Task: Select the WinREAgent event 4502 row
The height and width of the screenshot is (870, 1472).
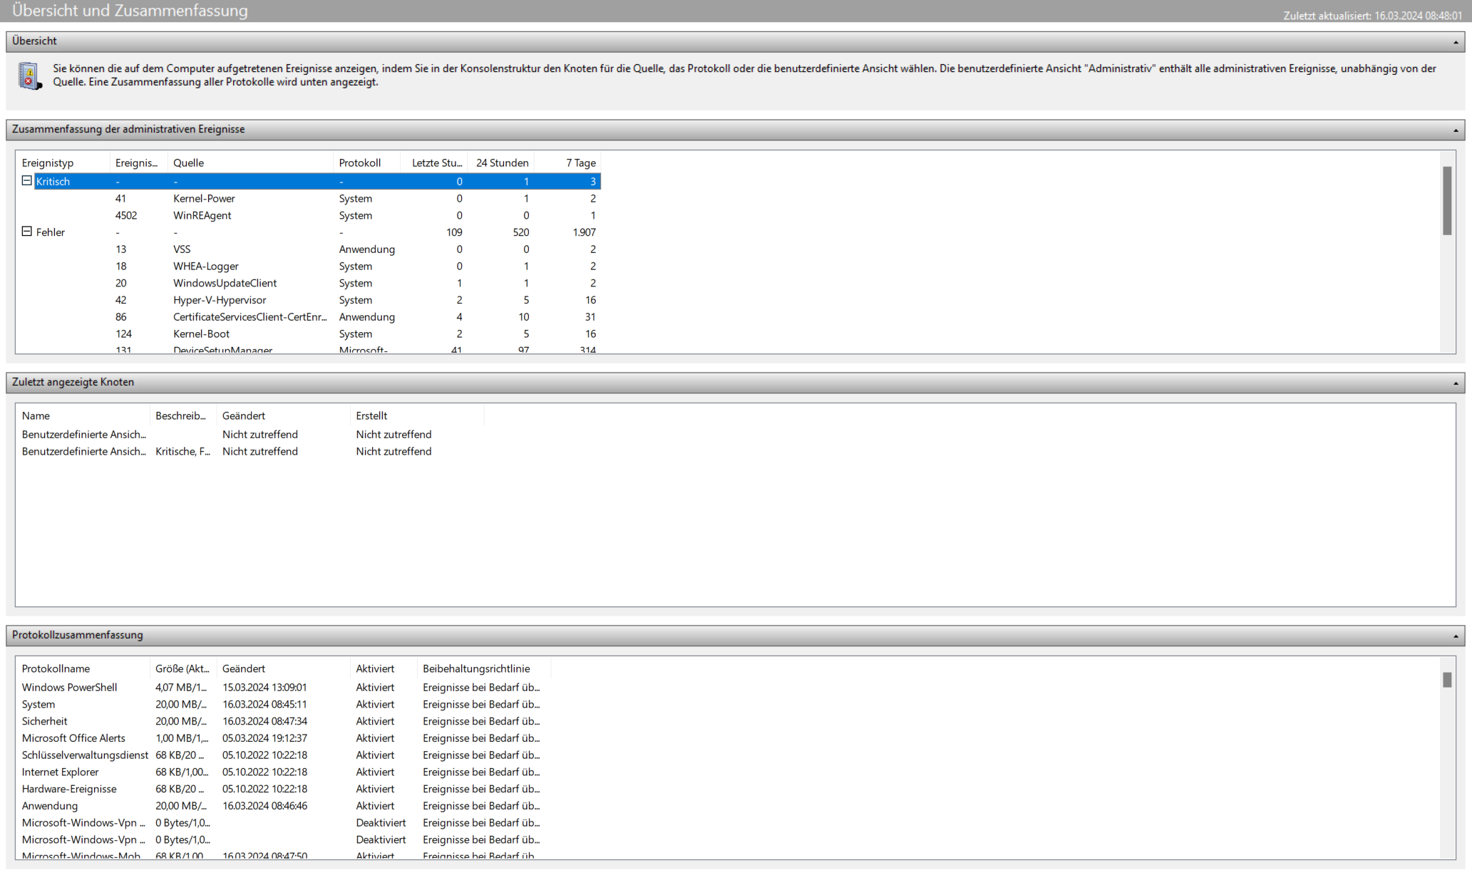Action: pyautogui.click(x=202, y=215)
